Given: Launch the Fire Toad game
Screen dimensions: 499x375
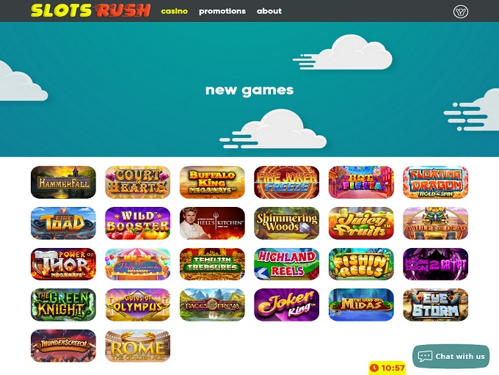Looking at the screenshot, I should (x=63, y=223).
